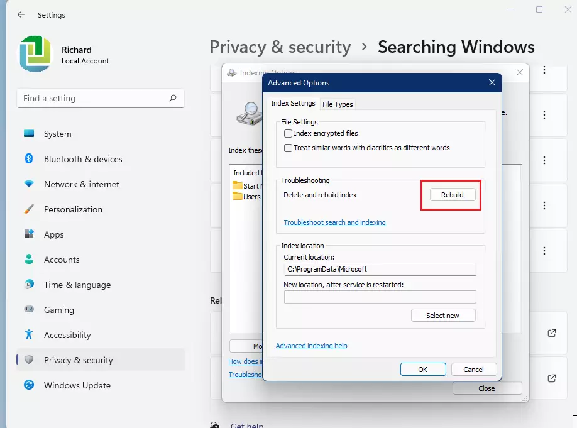
Task: Open second three-dot more options menu
Action: [x=544, y=115]
